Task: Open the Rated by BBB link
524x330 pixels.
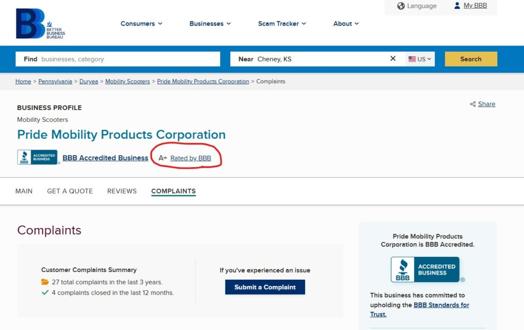Action: (190, 158)
